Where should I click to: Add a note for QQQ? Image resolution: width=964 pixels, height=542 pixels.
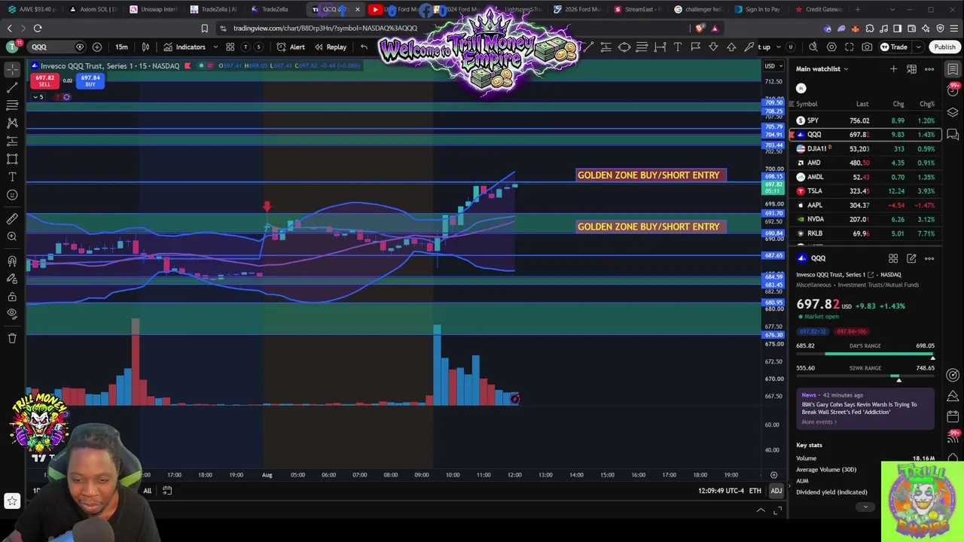911,258
